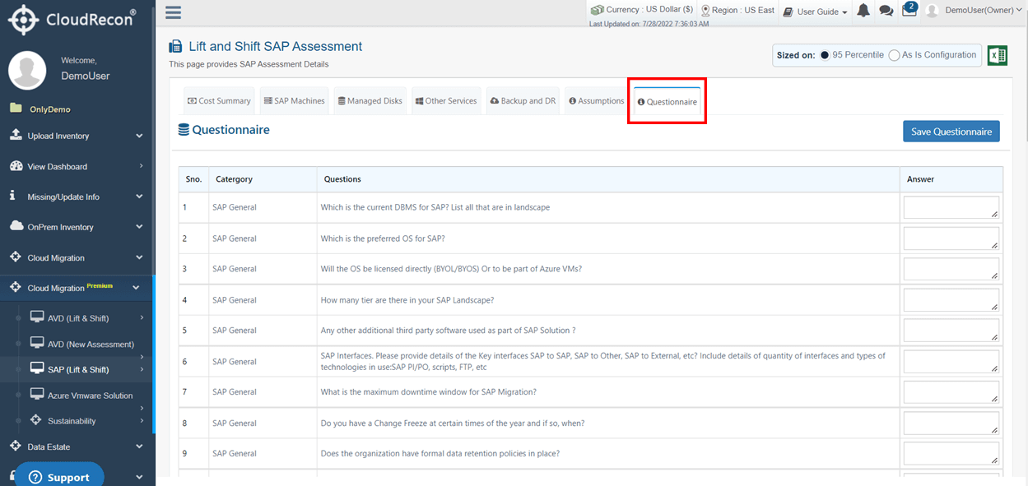The image size is (1028, 486).
Task: Go to the Other Services tab
Action: [445, 101]
